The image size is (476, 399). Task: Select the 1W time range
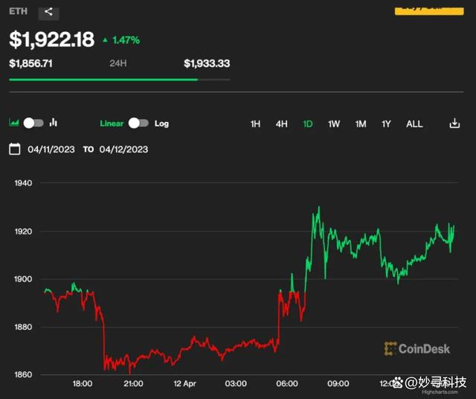tap(334, 124)
